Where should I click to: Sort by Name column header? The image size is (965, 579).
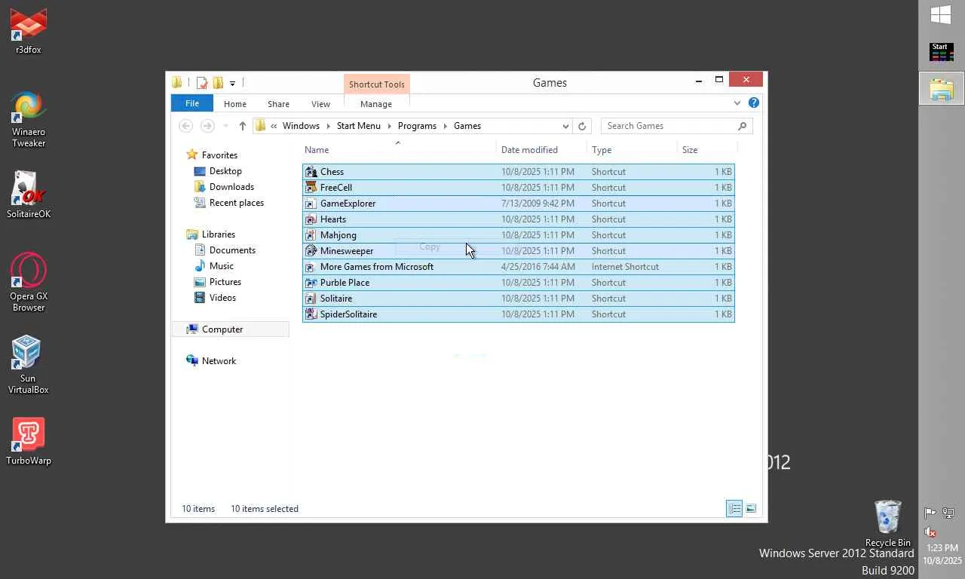pyautogui.click(x=398, y=150)
